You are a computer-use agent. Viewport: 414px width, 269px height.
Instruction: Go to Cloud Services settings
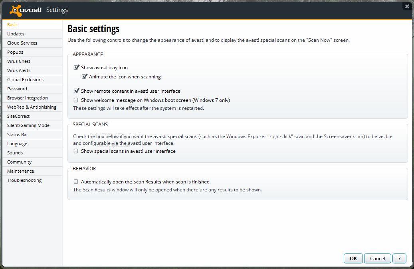32,43
